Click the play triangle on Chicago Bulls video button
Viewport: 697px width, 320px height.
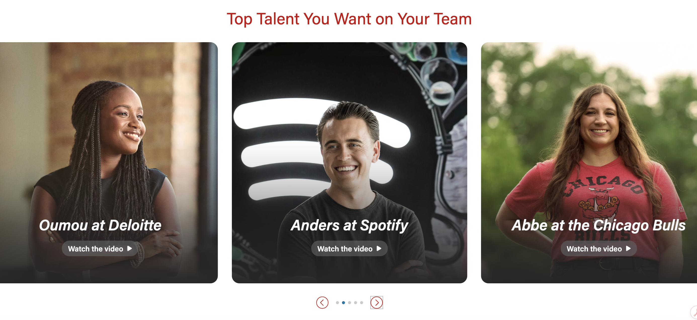[628, 248]
